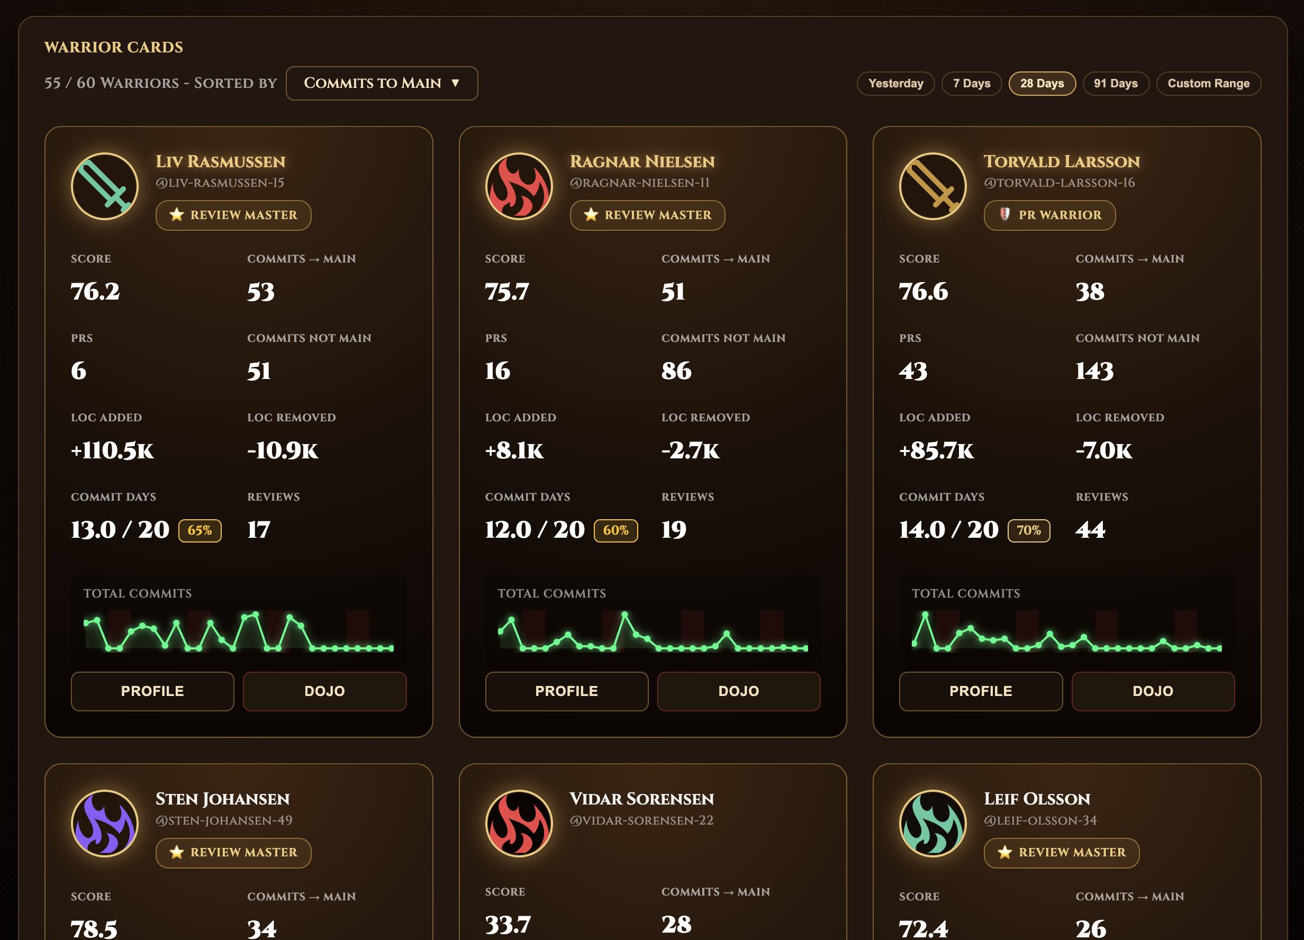Enable the Yesterday time filter

[x=895, y=84]
